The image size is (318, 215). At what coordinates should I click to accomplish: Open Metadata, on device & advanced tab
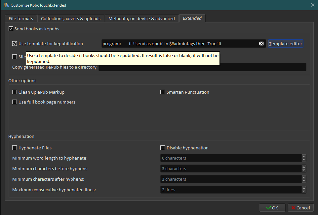[141, 18]
